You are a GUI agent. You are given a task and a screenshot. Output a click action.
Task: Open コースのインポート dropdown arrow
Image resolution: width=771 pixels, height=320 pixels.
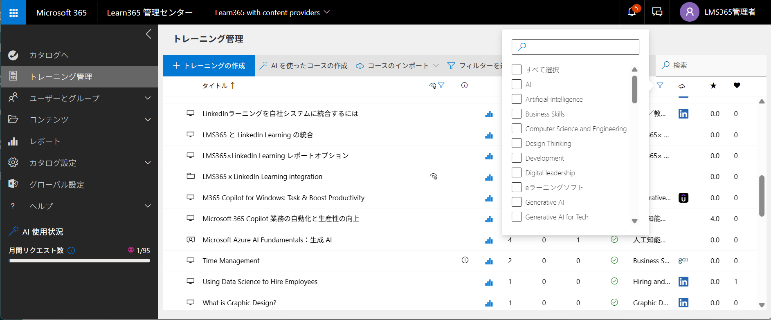tap(436, 65)
